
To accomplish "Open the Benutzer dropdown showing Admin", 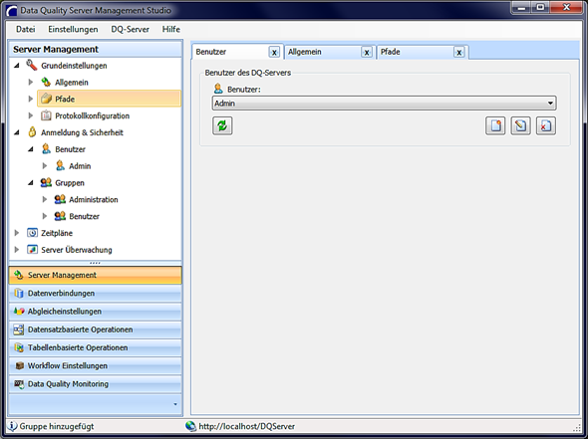I will click(x=384, y=103).
